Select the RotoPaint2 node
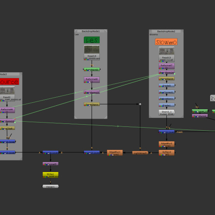215x215 pixels. point(92,70)
